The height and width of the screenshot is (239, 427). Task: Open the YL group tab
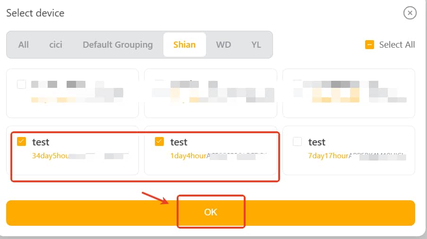(x=256, y=45)
